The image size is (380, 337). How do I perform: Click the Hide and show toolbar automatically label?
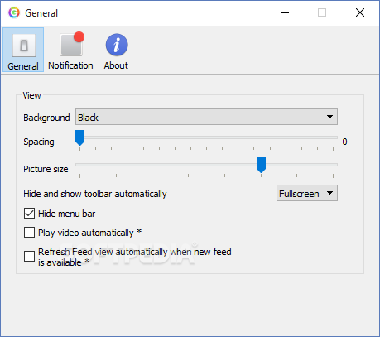coord(95,194)
